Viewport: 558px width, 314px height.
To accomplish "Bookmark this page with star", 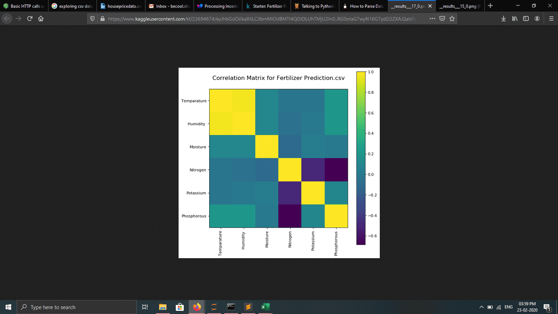I will tap(452, 19).
